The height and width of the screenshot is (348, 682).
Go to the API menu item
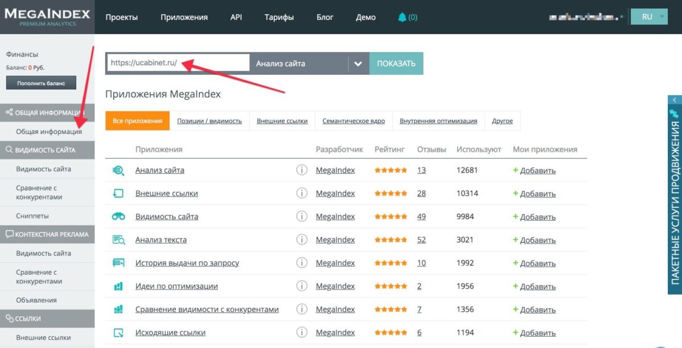pyautogui.click(x=236, y=17)
